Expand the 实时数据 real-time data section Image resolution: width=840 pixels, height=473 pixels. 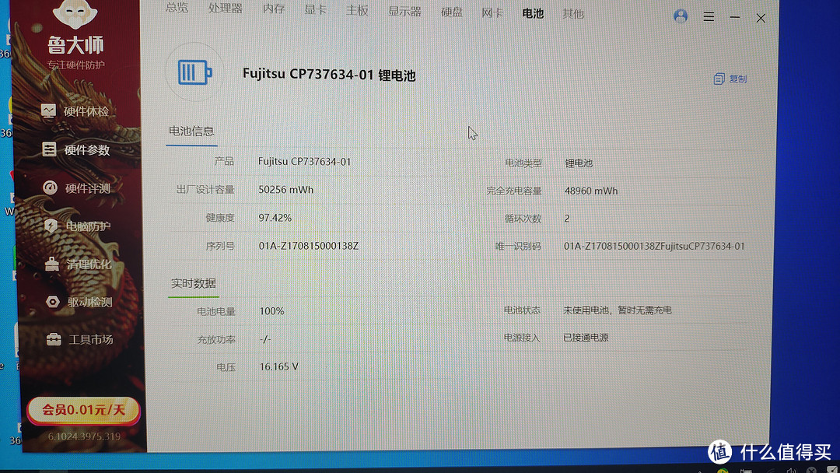point(193,283)
